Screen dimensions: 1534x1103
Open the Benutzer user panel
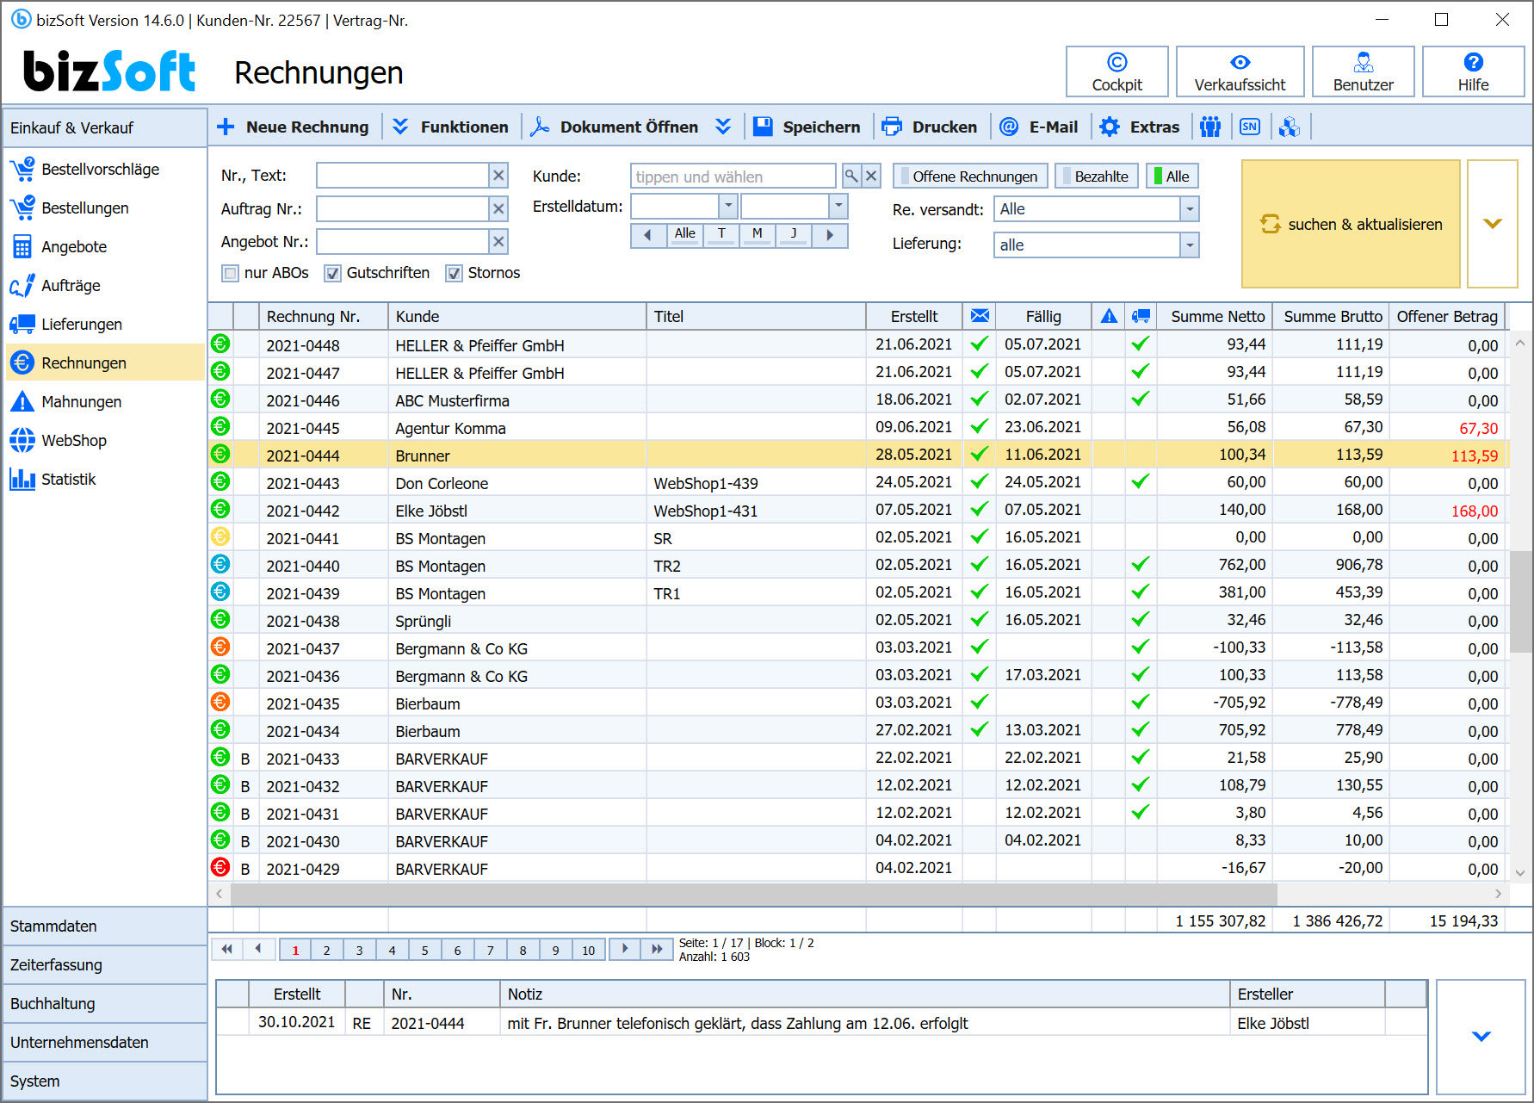pyautogui.click(x=1363, y=71)
